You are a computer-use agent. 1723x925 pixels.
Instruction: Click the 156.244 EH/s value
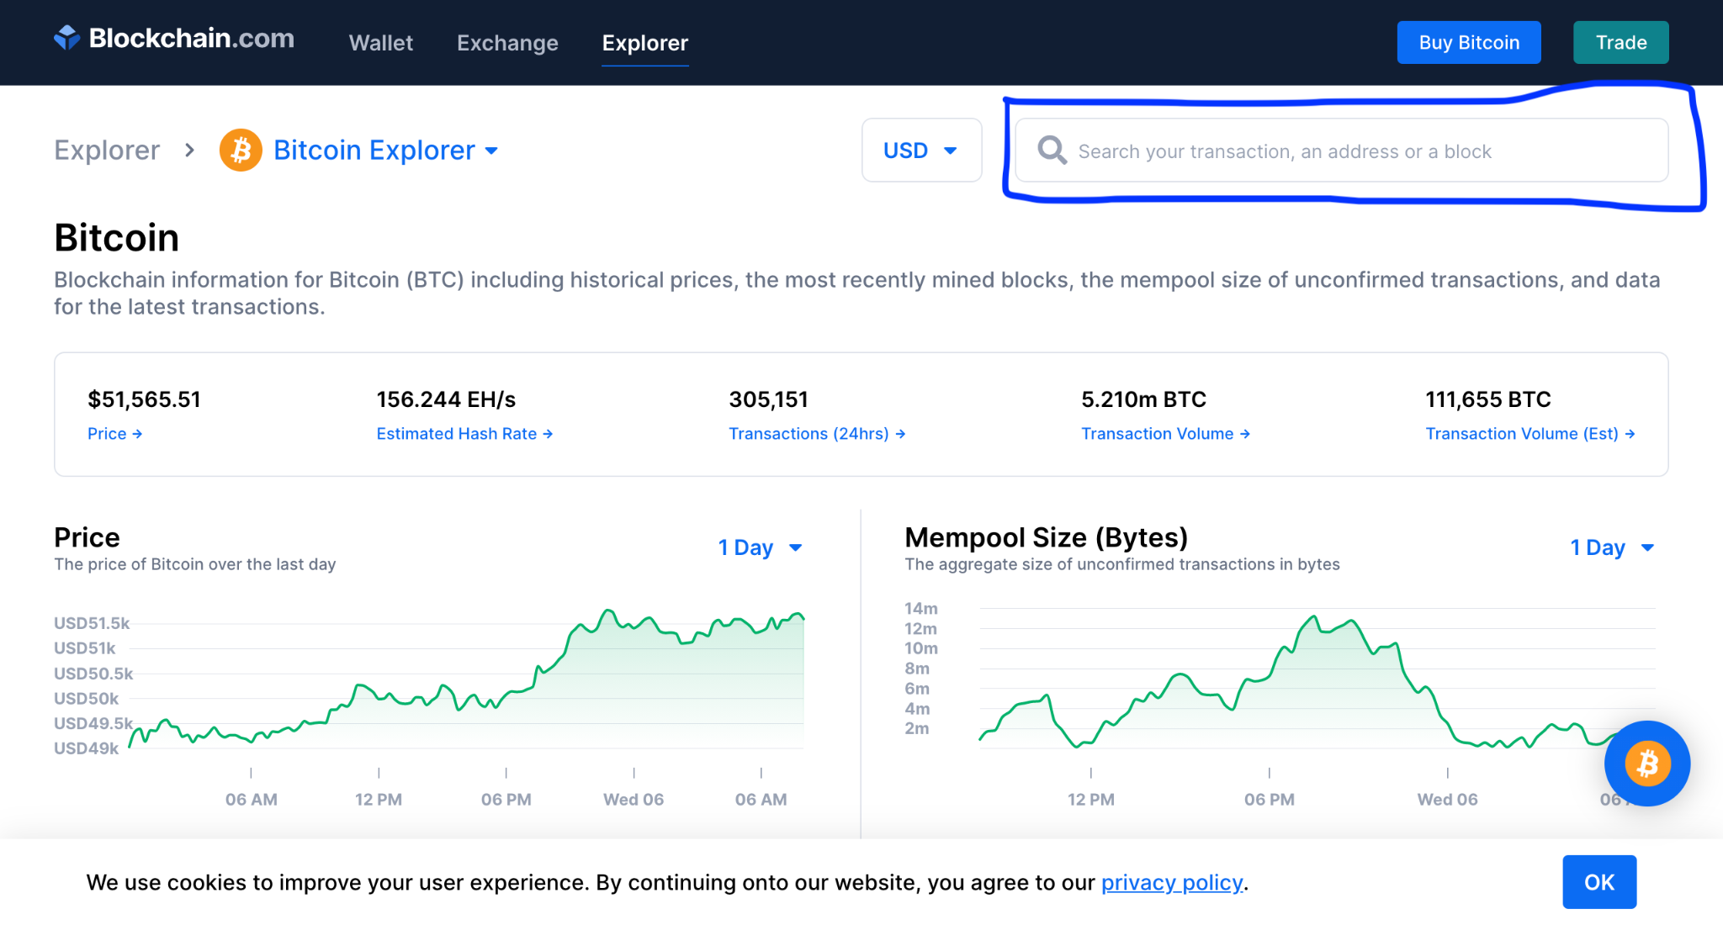[x=446, y=399]
